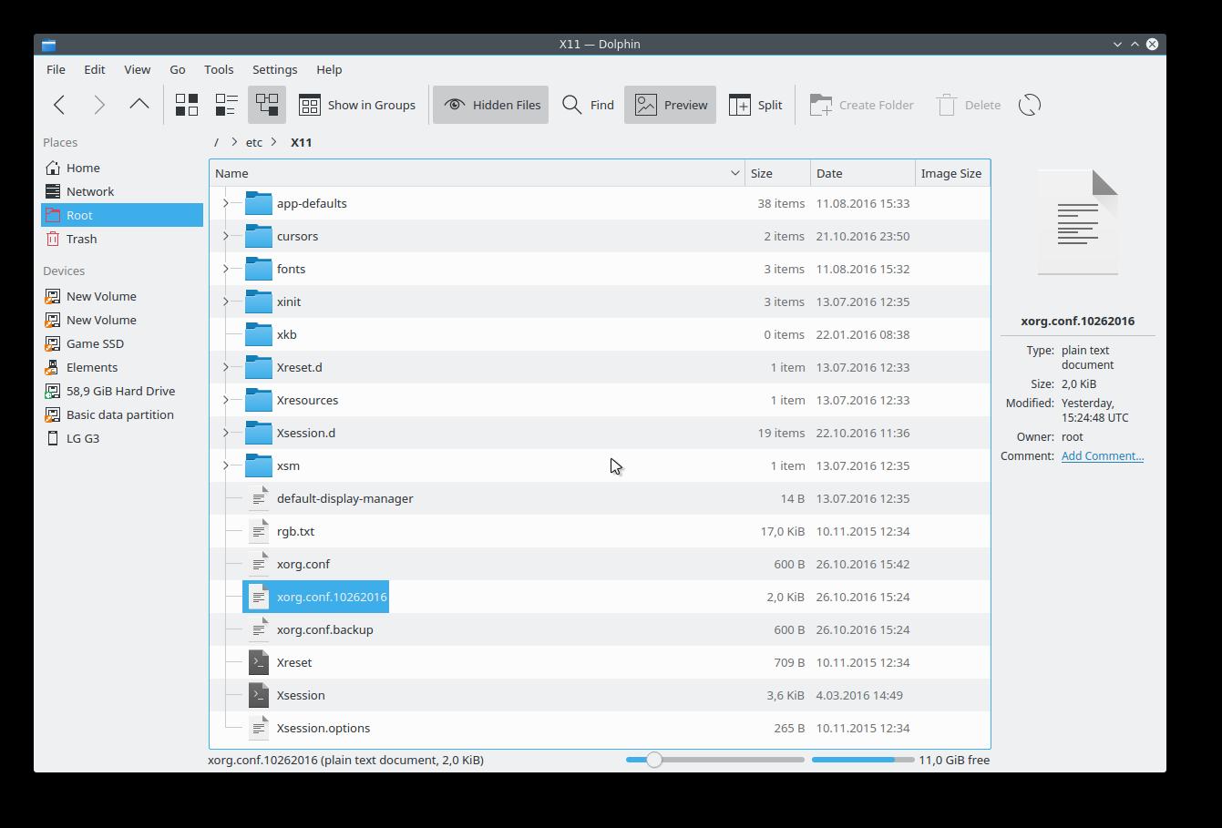
Task: Open the Tools menu
Action: click(219, 69)
